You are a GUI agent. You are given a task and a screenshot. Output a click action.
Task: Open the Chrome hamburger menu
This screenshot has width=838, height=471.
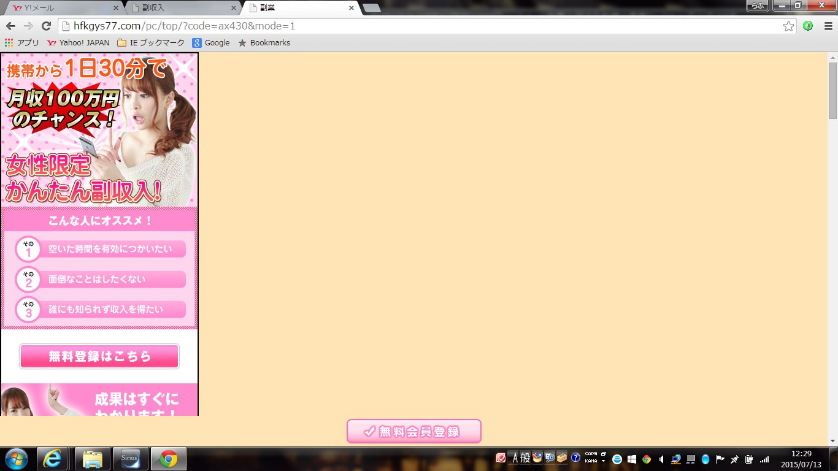coord(828,26)
